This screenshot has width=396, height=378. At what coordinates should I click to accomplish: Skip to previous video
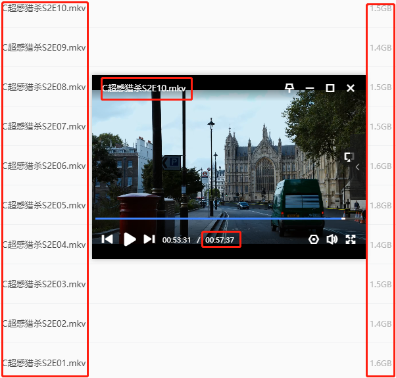tap(107, 239)
